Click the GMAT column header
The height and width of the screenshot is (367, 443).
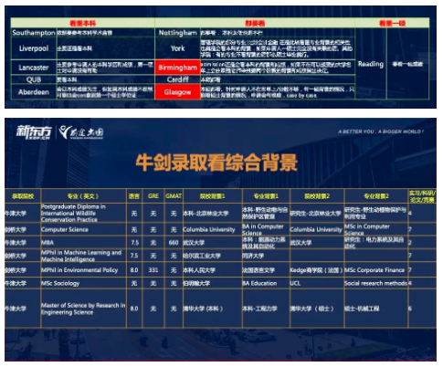tap(174, 196)
